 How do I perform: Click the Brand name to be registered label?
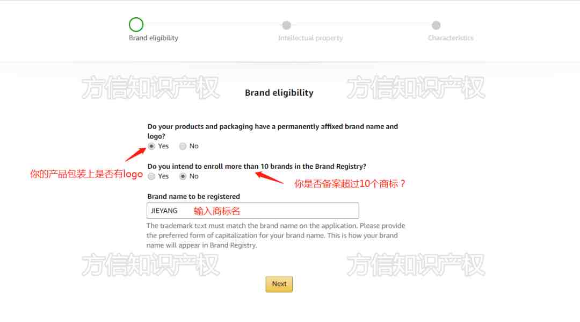coord(193,197)
